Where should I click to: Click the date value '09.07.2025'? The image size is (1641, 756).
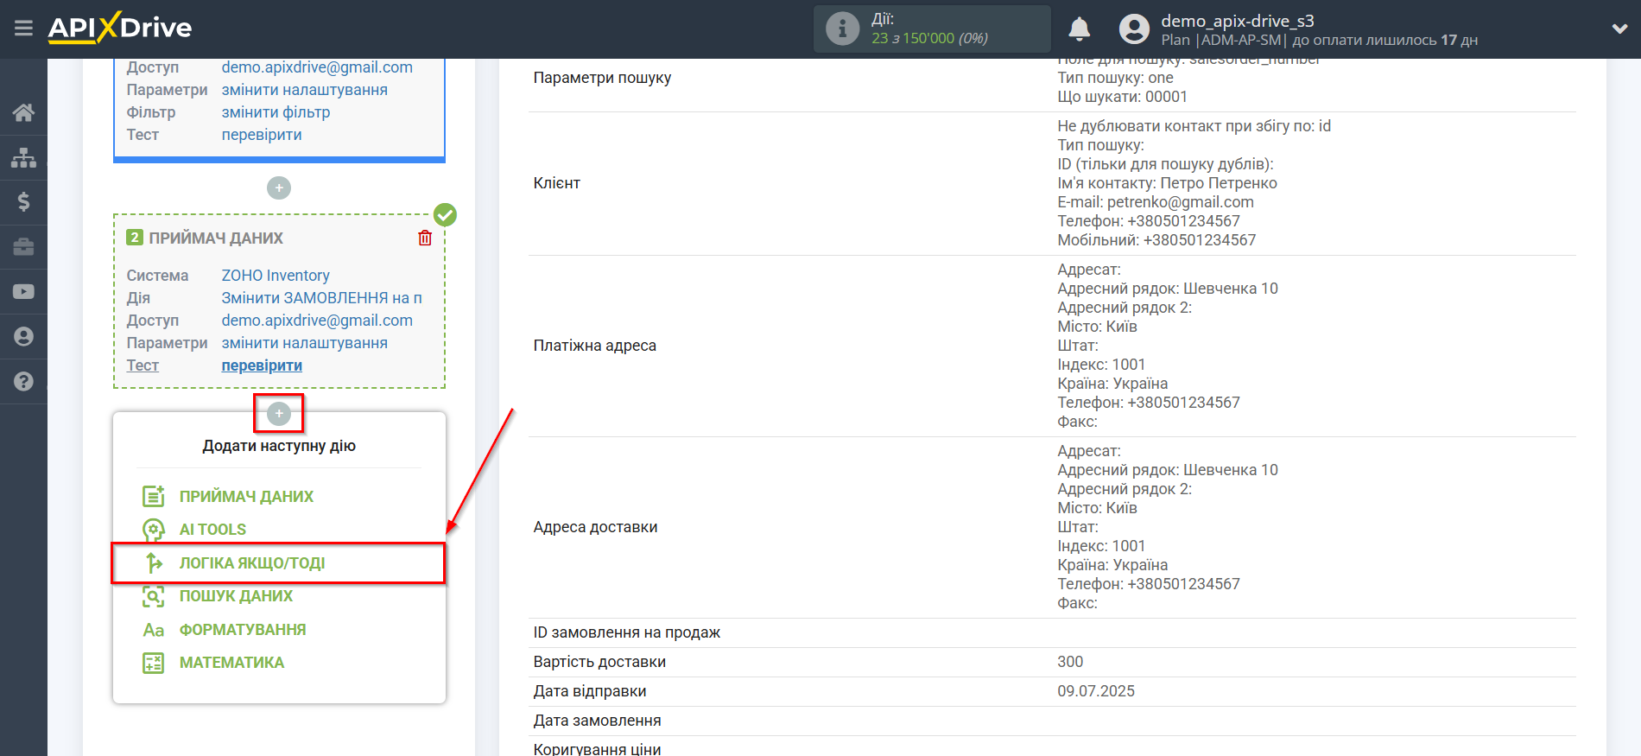[1096, 691]
